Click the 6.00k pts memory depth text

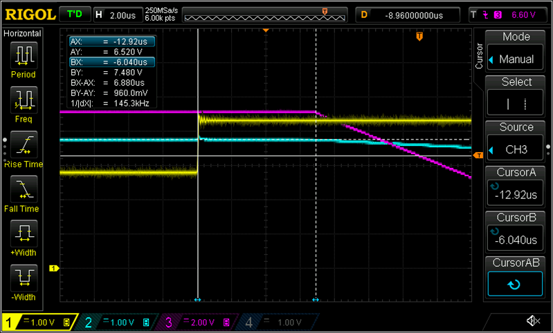(x=160, y=18)
